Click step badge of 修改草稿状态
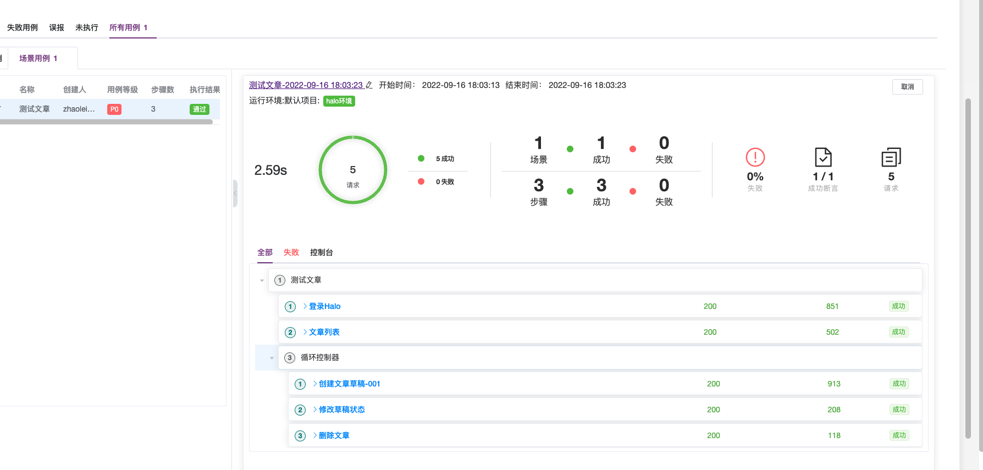This screenshot has width=983, height=470. pyautogui.click(x=300, y=410)
